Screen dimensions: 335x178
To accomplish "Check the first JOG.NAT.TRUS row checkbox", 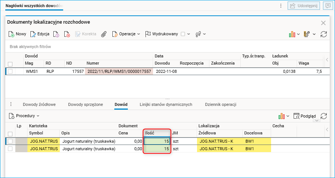I will [10, 141].
